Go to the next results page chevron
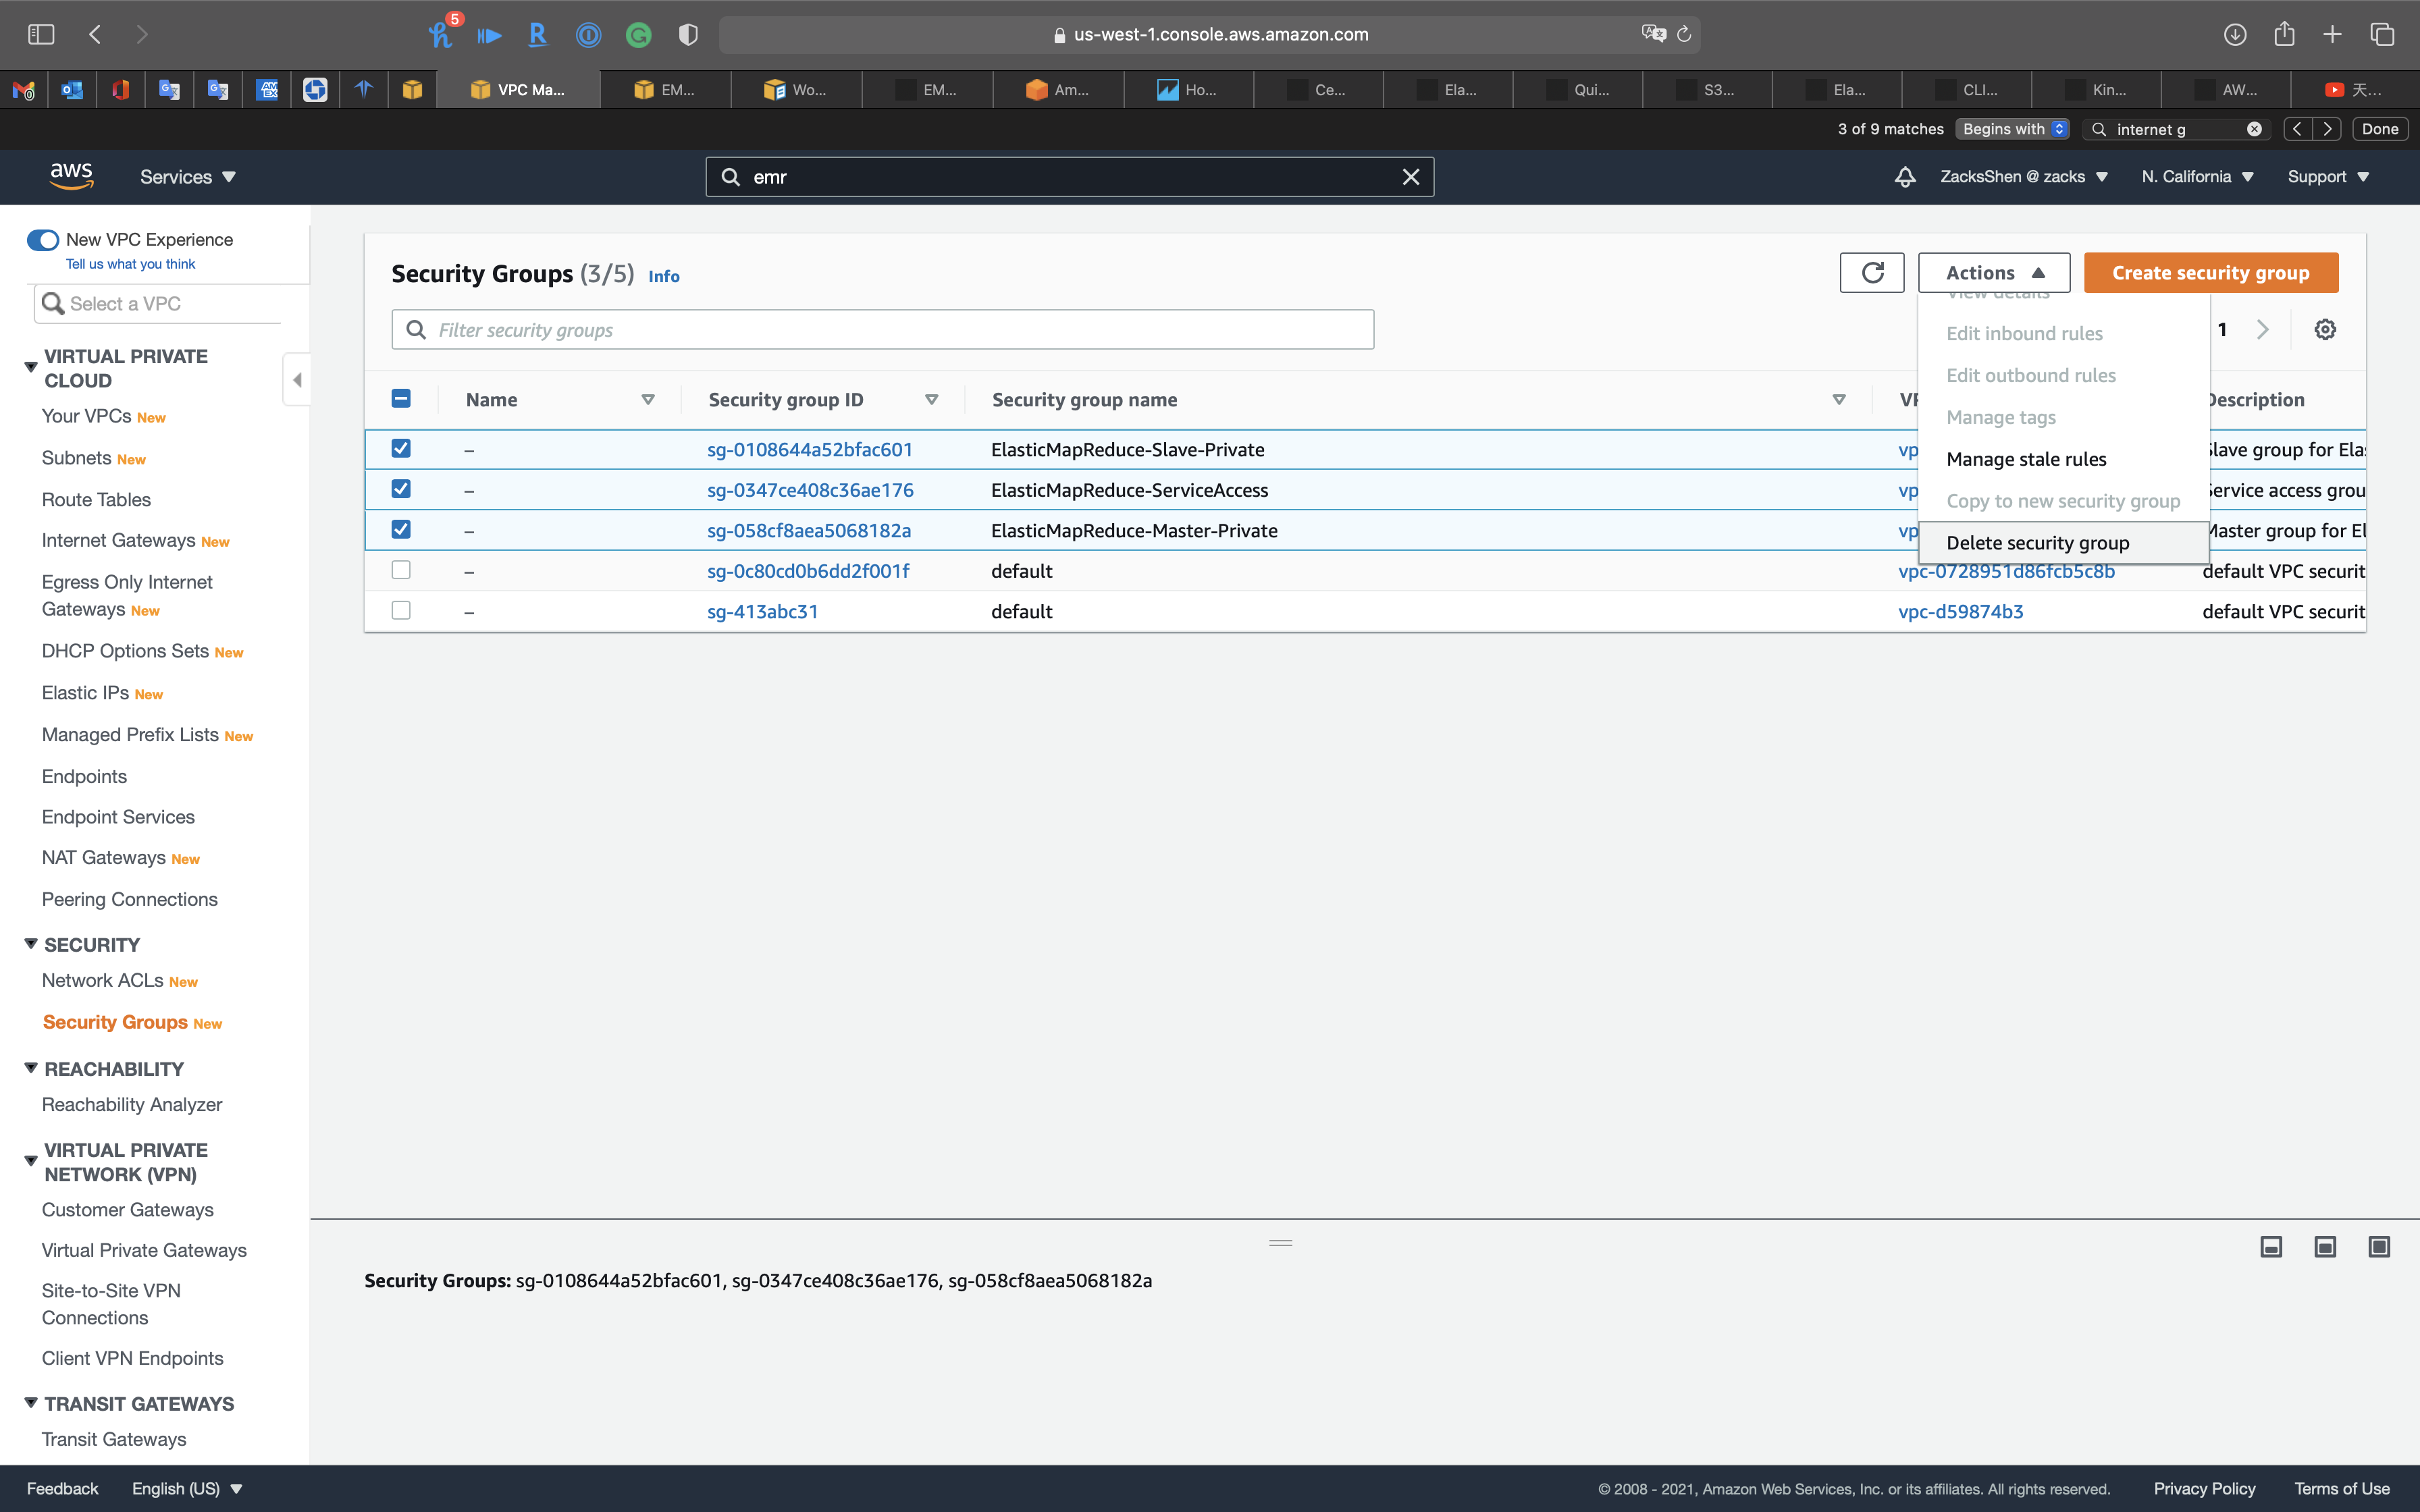The width and height of the screenshot is (2420, 1512). pyautogui.click(x=2263, y=330)
